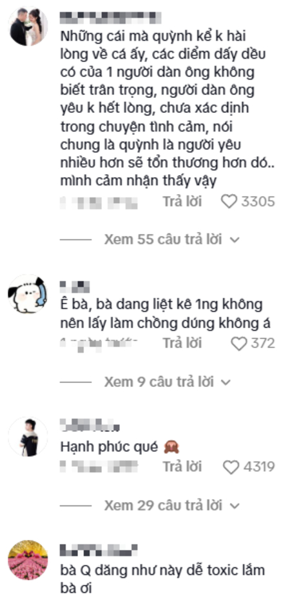Open the cartoon puppy avatar profile
The image size is (281, 606).
pos(28,295)
